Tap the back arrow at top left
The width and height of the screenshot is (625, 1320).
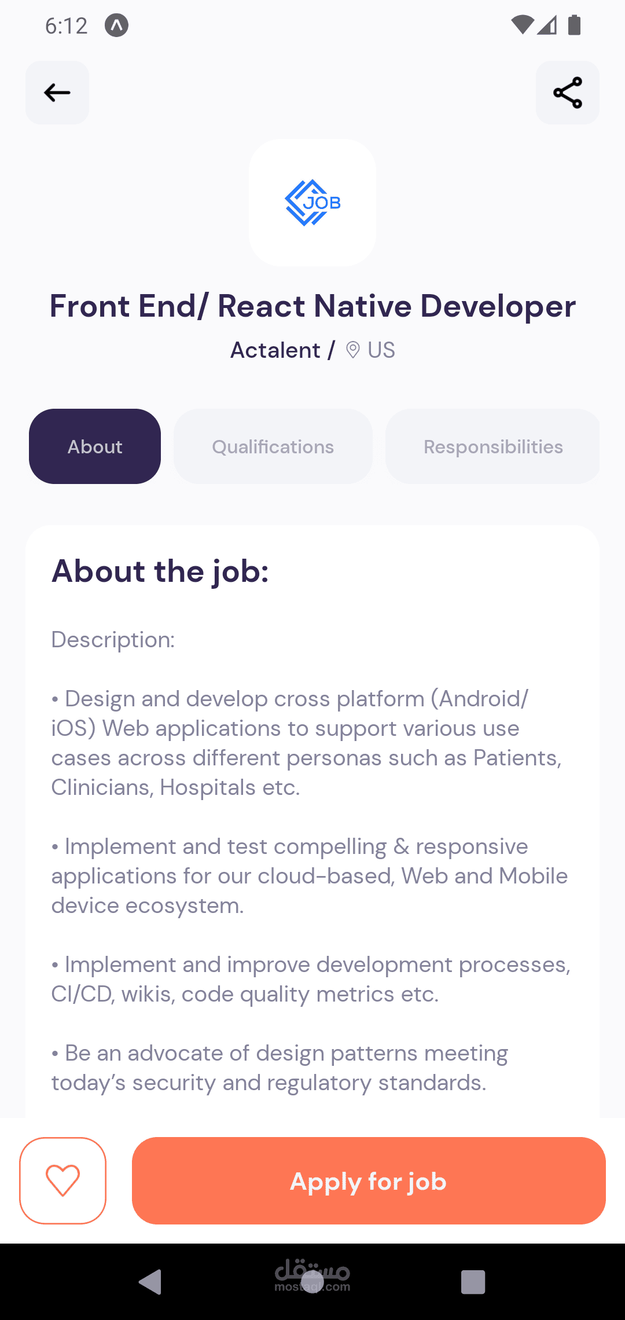click(x=57, y=93)
